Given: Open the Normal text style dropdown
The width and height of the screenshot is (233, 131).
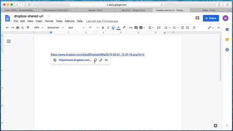Looking at the screenshot, I should [x=55, y=28].
